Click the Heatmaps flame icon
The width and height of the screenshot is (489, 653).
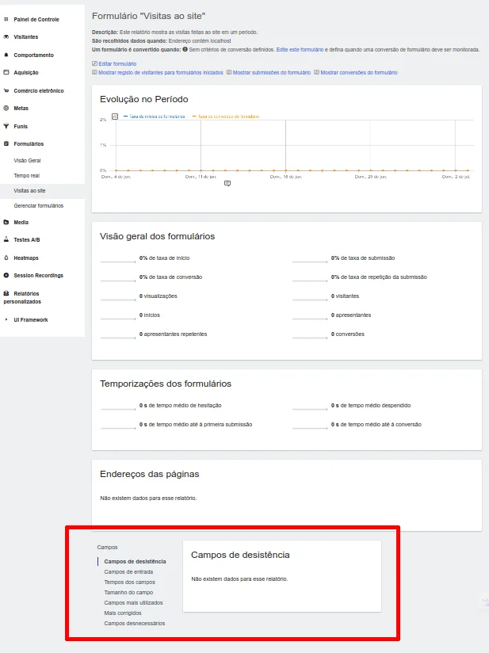6,258
